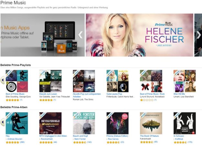Open the Best of Prime Music playlist cover

pos(17,81)
